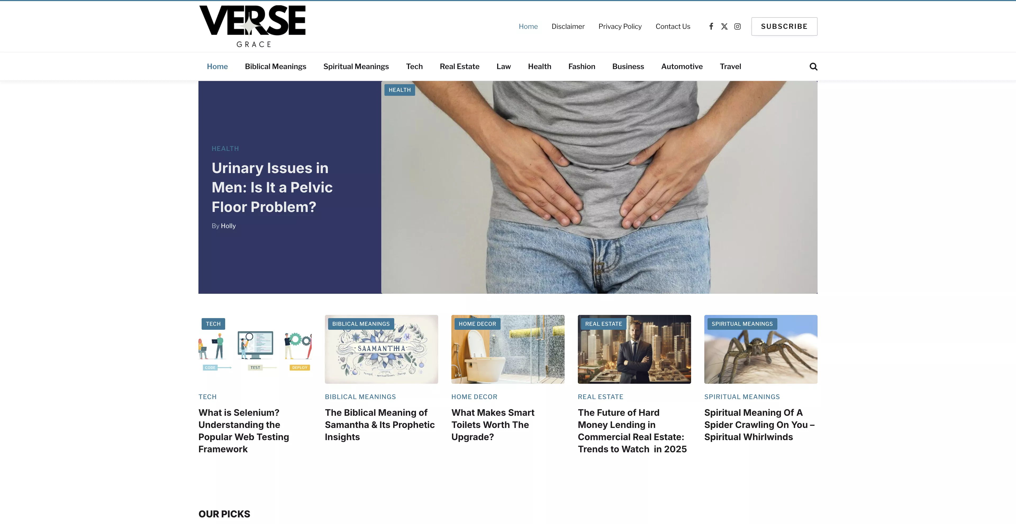Click the search magnifier icon

[813, 67]
